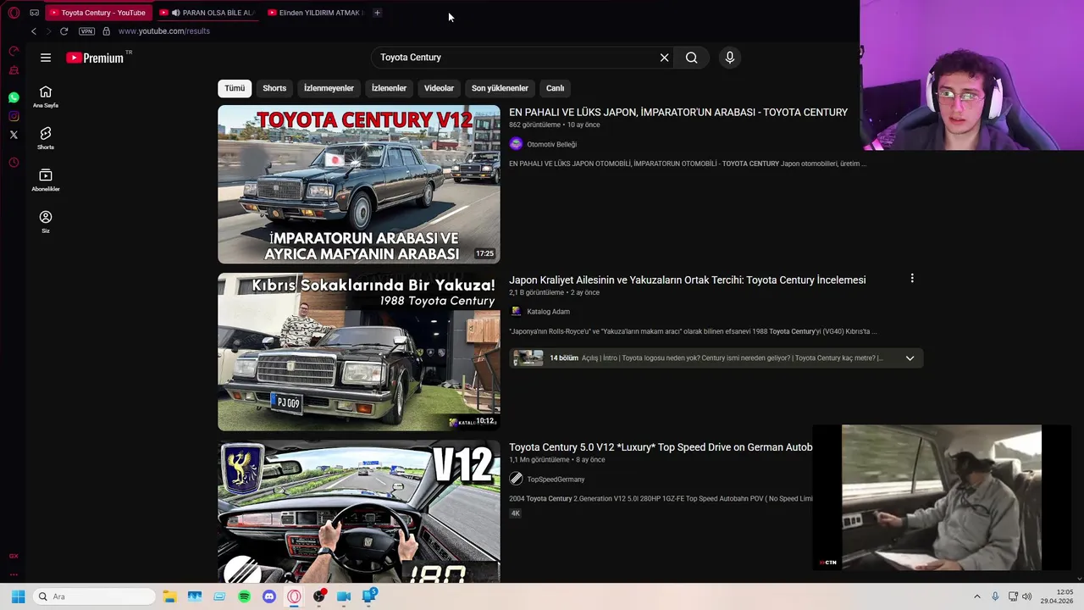Open Abonelikler in YouTube sidebar
This screenshot has width=1084, height=610.
[x=46, y=180]
